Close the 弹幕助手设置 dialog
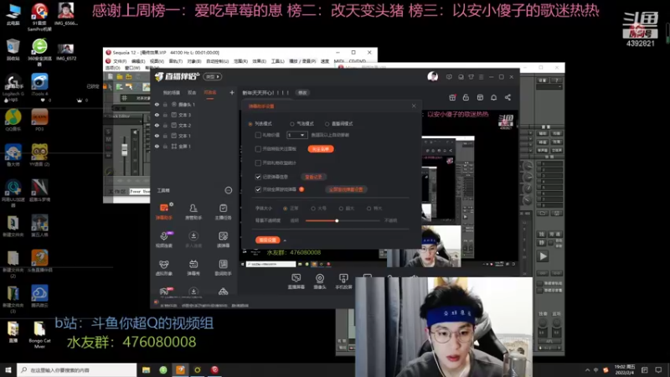This screenshot has width=670, height=377. (414, 106)
